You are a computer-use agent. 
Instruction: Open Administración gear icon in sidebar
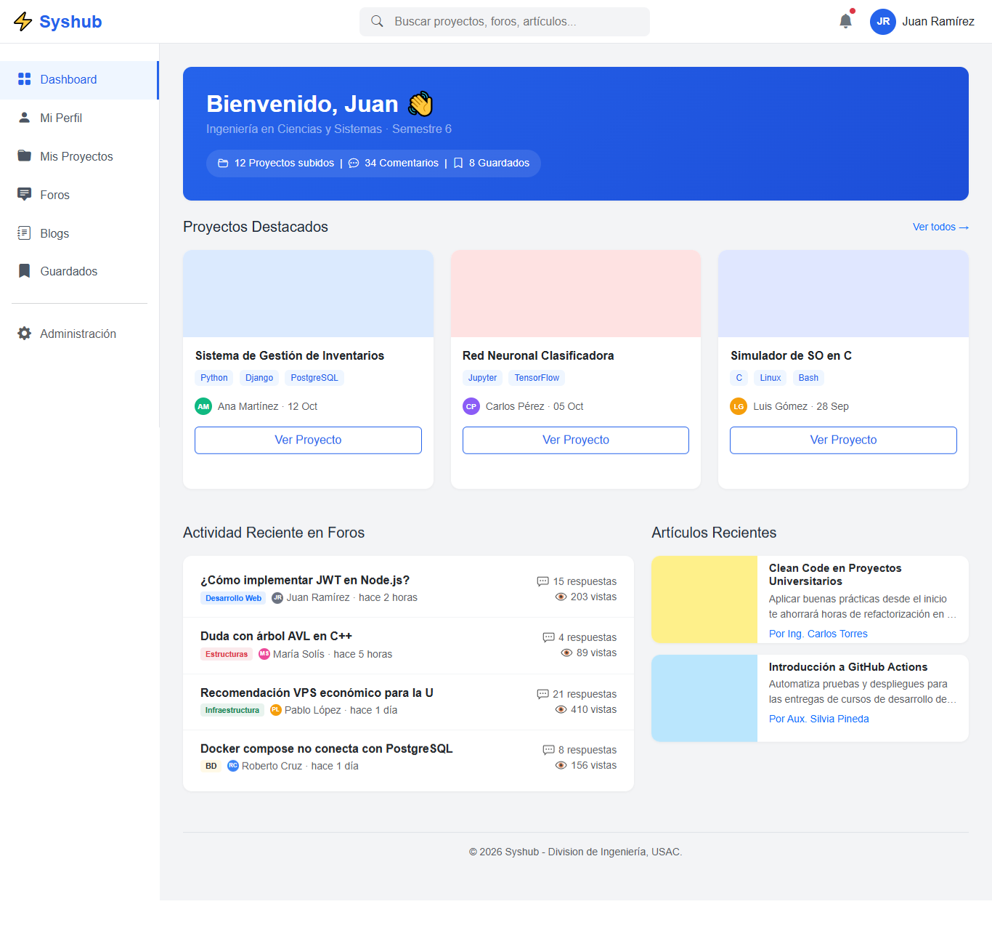(x=25, y=334)
